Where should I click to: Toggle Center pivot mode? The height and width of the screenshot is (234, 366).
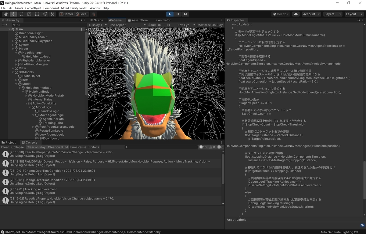tap(66, 14)
